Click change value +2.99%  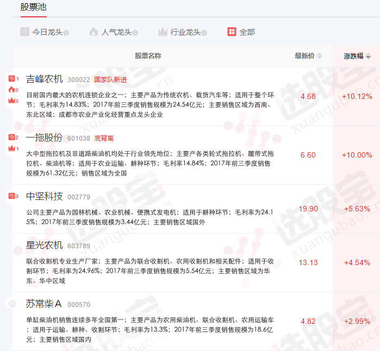click(357, 321)
